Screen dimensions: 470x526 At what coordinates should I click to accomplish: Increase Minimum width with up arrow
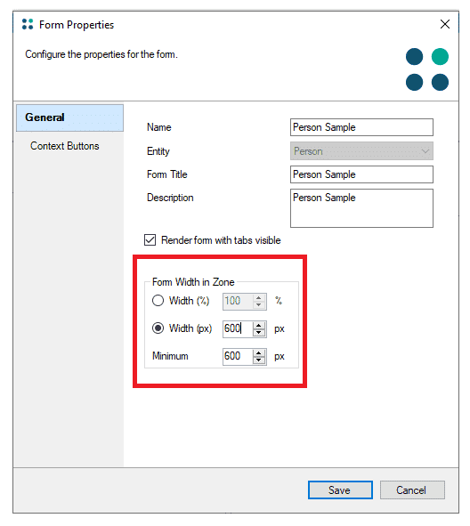point(259,352)
